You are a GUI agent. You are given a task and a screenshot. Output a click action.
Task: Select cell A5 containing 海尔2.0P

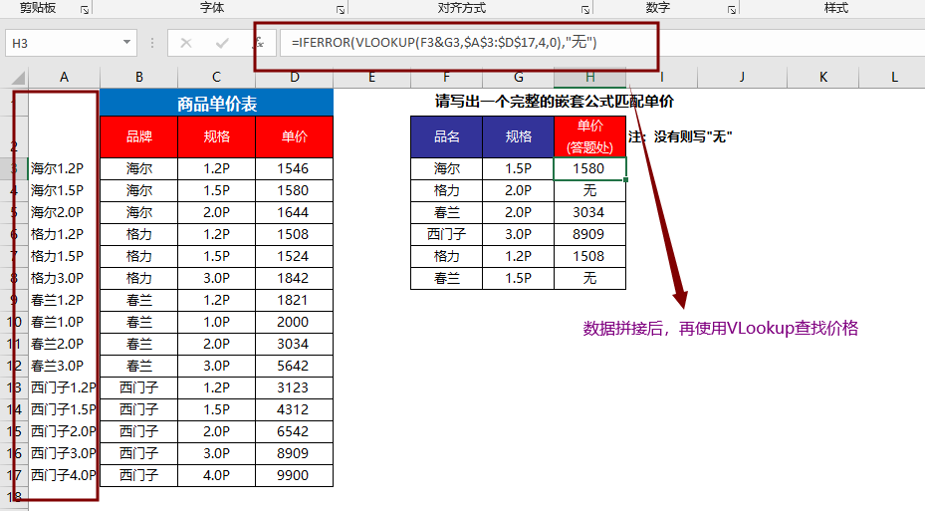[x=64, y=212]
